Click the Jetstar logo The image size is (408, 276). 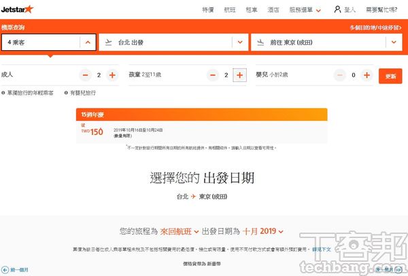pos(18,9)
